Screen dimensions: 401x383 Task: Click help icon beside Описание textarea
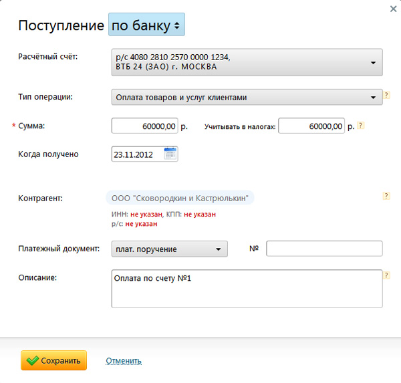386,275
